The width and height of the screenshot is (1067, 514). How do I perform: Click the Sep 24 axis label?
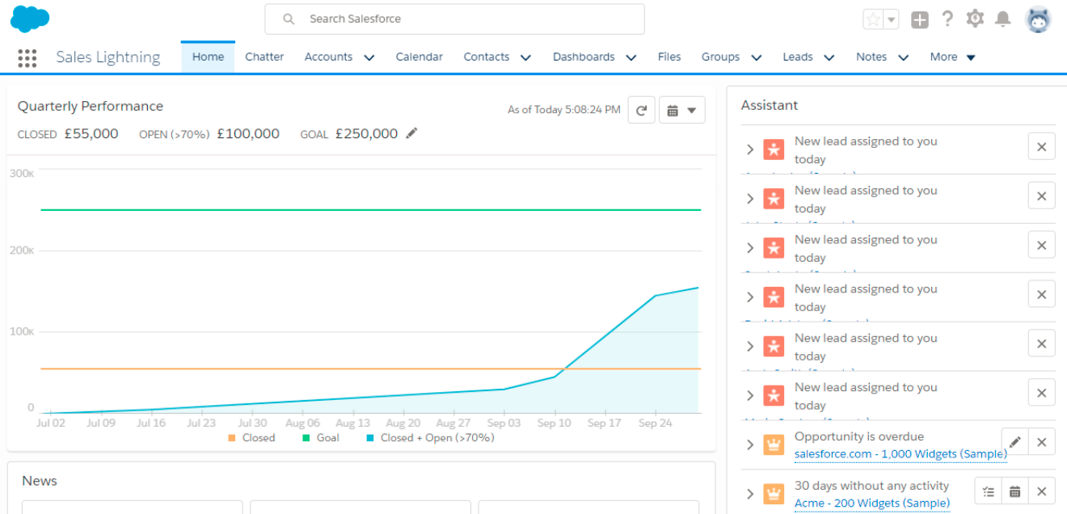[655, 423]
